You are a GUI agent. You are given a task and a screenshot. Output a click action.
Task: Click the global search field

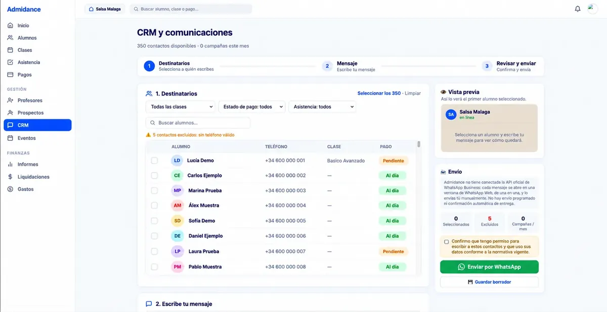pyautogui.click(x=191, y=9)
